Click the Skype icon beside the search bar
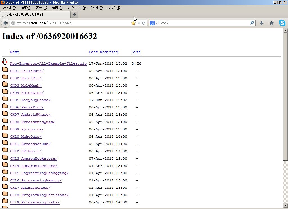 [282, 23]
